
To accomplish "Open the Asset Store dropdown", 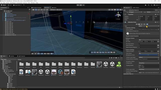I will [17, 5].
